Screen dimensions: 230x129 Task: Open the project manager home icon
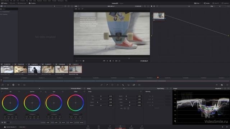(x=222, y=127)
